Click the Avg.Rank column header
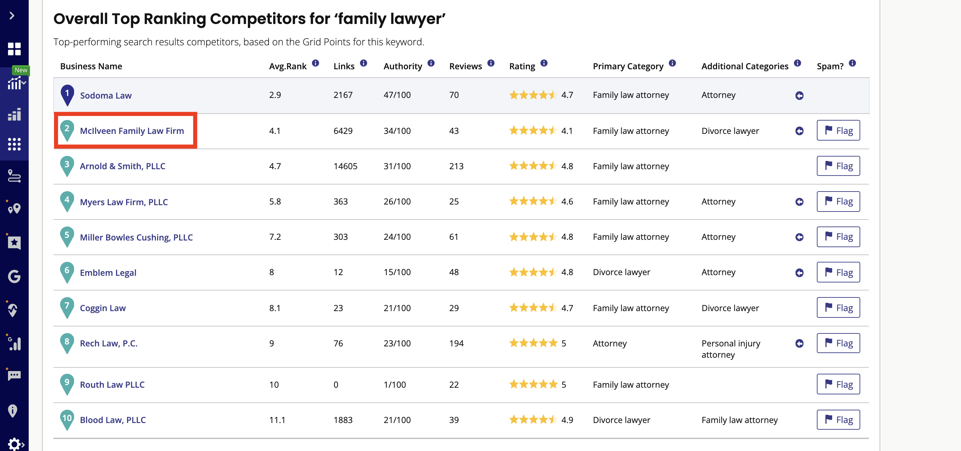Image resolution: width=961 pixels, height=451 pixels. (x=288, y=66)
